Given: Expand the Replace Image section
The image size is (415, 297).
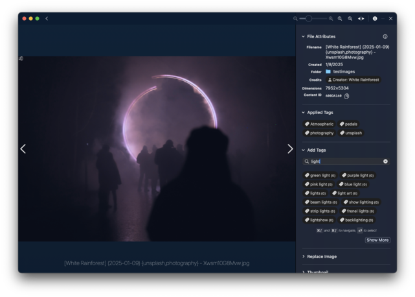Looking at the screenshot, I should 303,256.
